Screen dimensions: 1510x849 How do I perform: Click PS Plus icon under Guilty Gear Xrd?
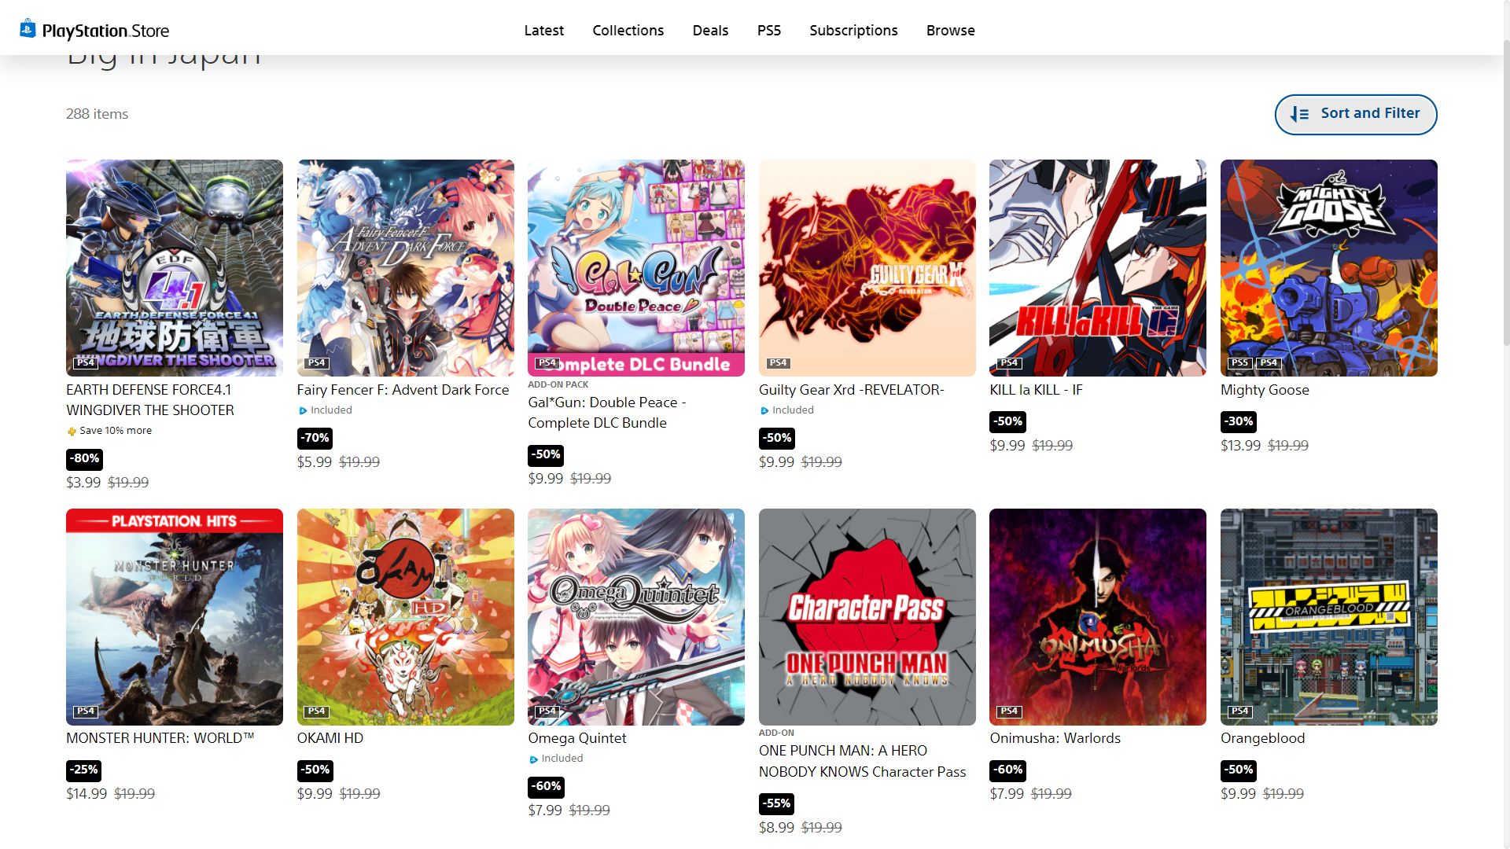[x=764, y=410]
